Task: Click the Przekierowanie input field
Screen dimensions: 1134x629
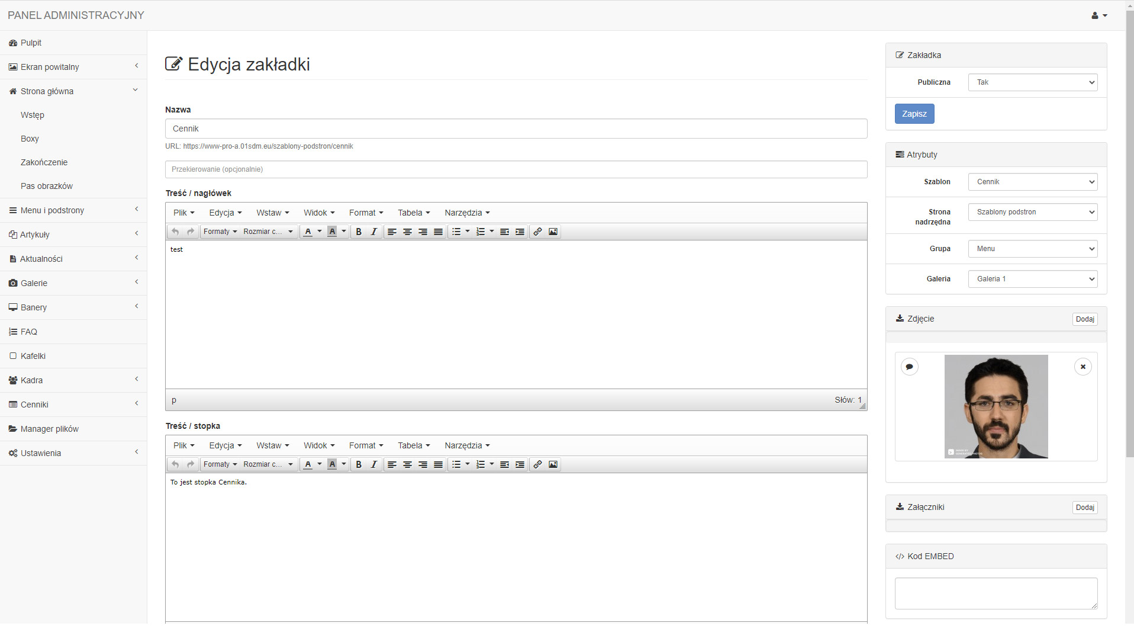Action: coord(516,169)
